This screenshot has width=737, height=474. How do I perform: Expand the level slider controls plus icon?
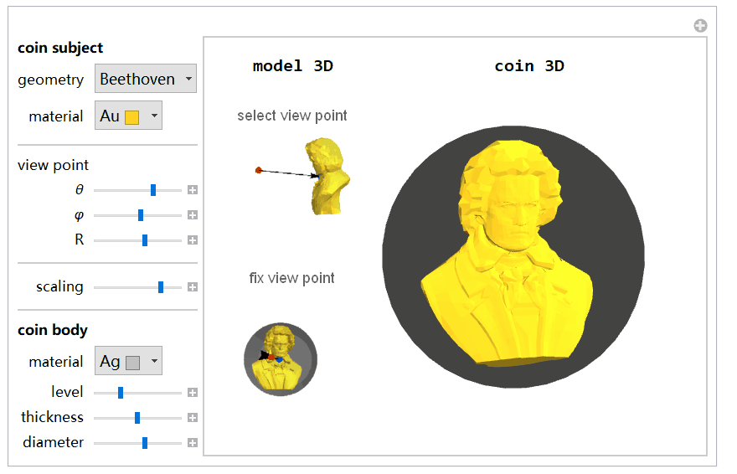(x=193, y=392)
